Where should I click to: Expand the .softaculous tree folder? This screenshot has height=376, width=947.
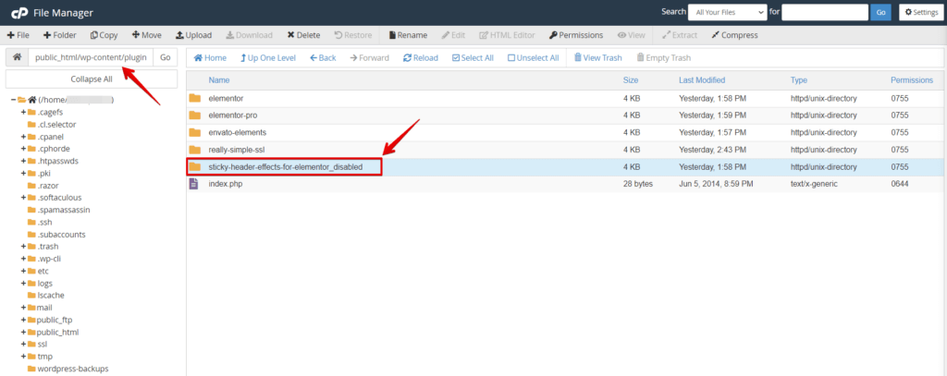pos(23,198)
